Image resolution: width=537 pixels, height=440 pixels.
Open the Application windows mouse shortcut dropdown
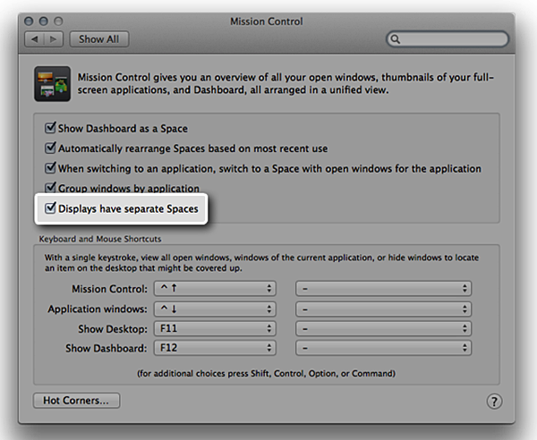pyautogui.click(x=384, y=309)
